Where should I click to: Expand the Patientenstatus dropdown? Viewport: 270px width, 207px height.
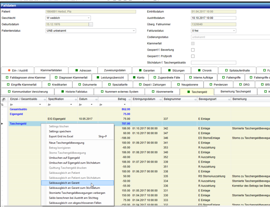click(x=134, y=31)
